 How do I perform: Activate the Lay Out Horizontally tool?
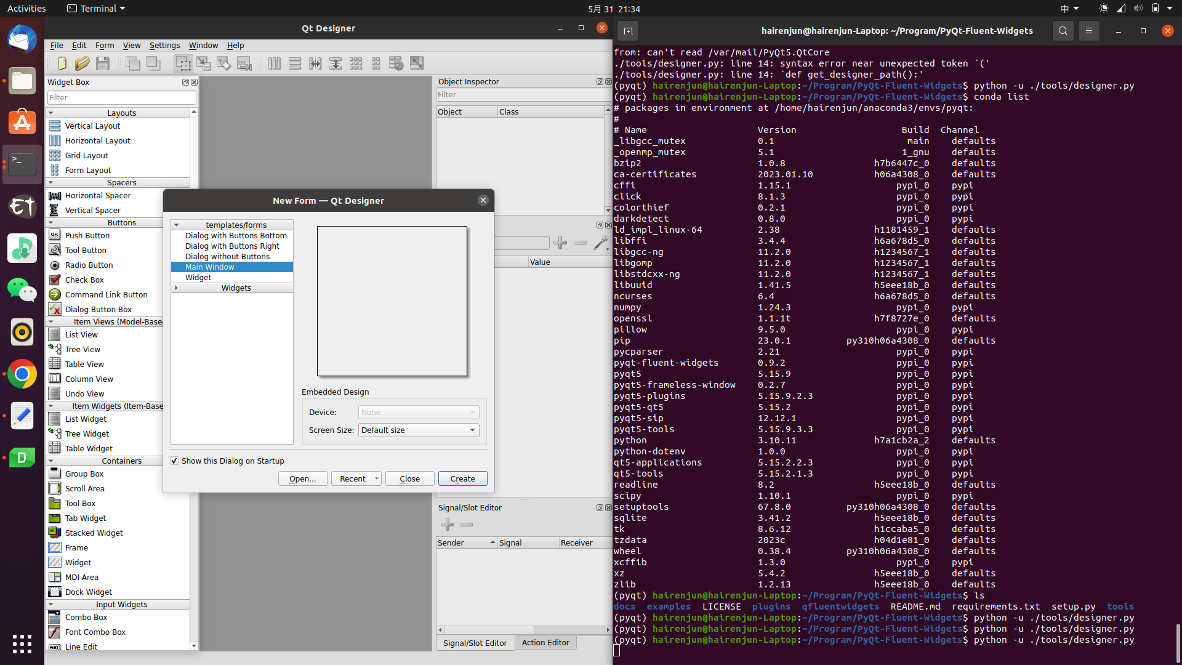275,63
